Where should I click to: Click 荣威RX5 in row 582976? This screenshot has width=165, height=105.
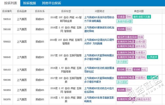pos(40,99)
